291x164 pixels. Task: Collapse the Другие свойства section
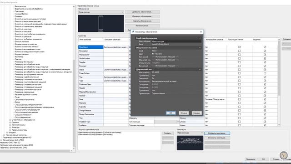coord(200,69)
